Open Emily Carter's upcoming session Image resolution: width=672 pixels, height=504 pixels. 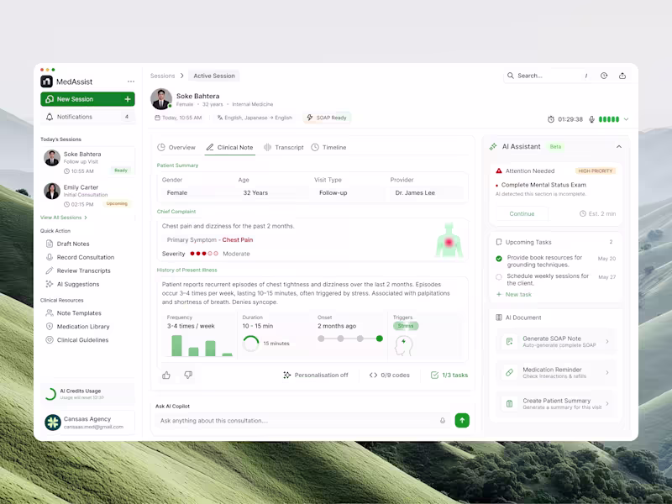[88, 195]
